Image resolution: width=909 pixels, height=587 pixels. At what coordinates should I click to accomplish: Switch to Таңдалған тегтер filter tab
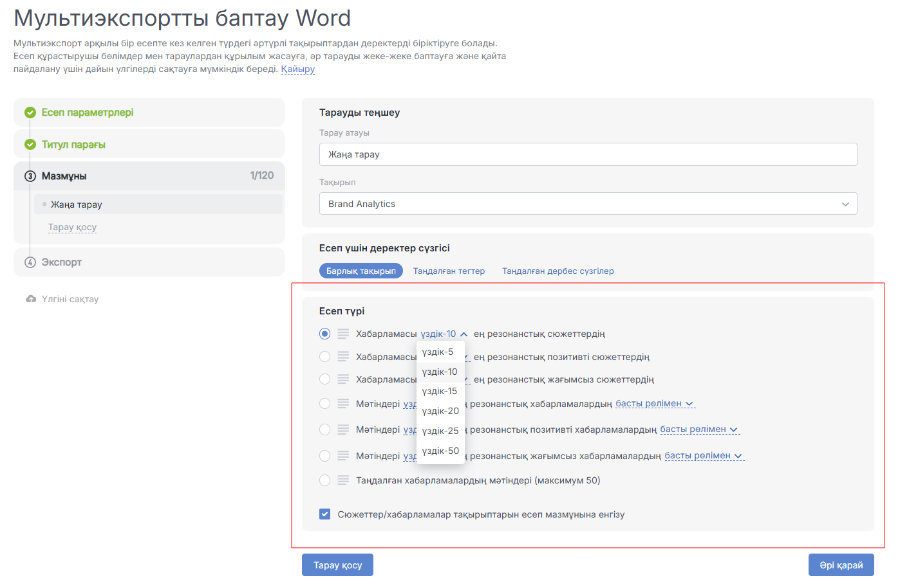coord(449,271)
